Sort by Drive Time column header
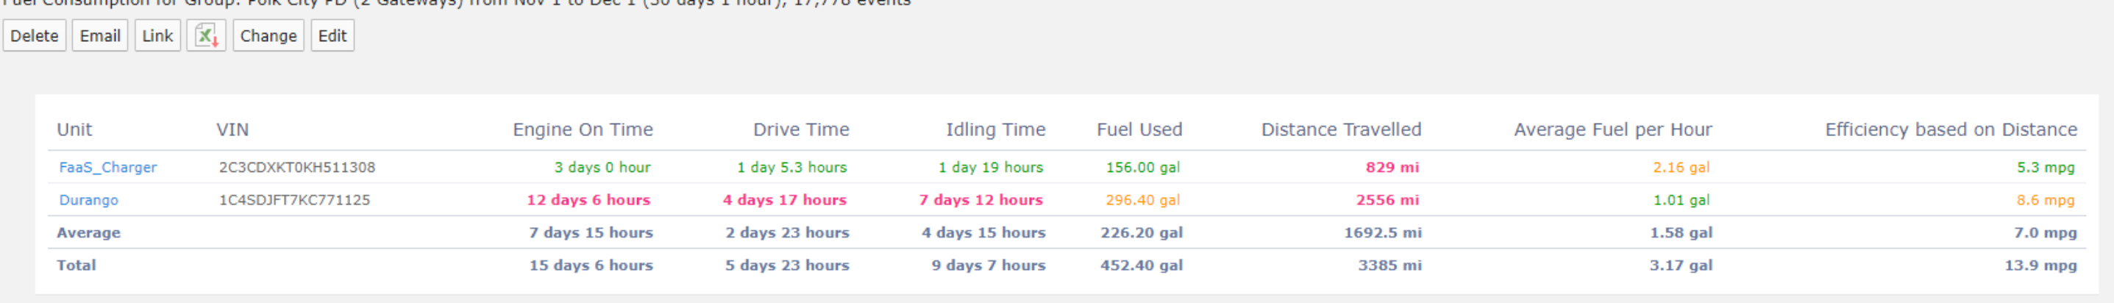 tap(801, 129)
